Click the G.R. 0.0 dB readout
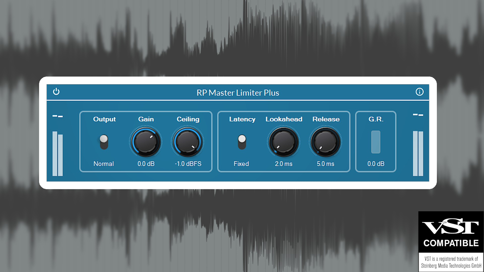The height and width of the screenshot is (272, 484). 376,164
